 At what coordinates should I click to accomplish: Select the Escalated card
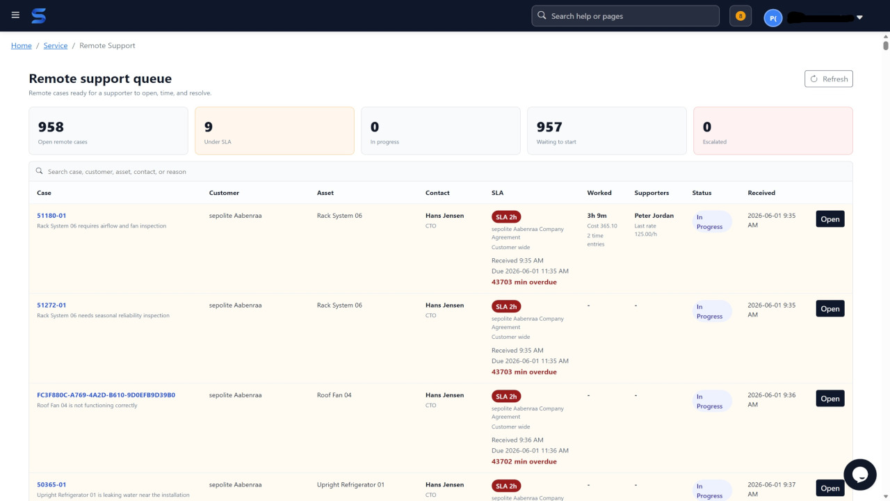pyautogui.click(x=773, y=131)
